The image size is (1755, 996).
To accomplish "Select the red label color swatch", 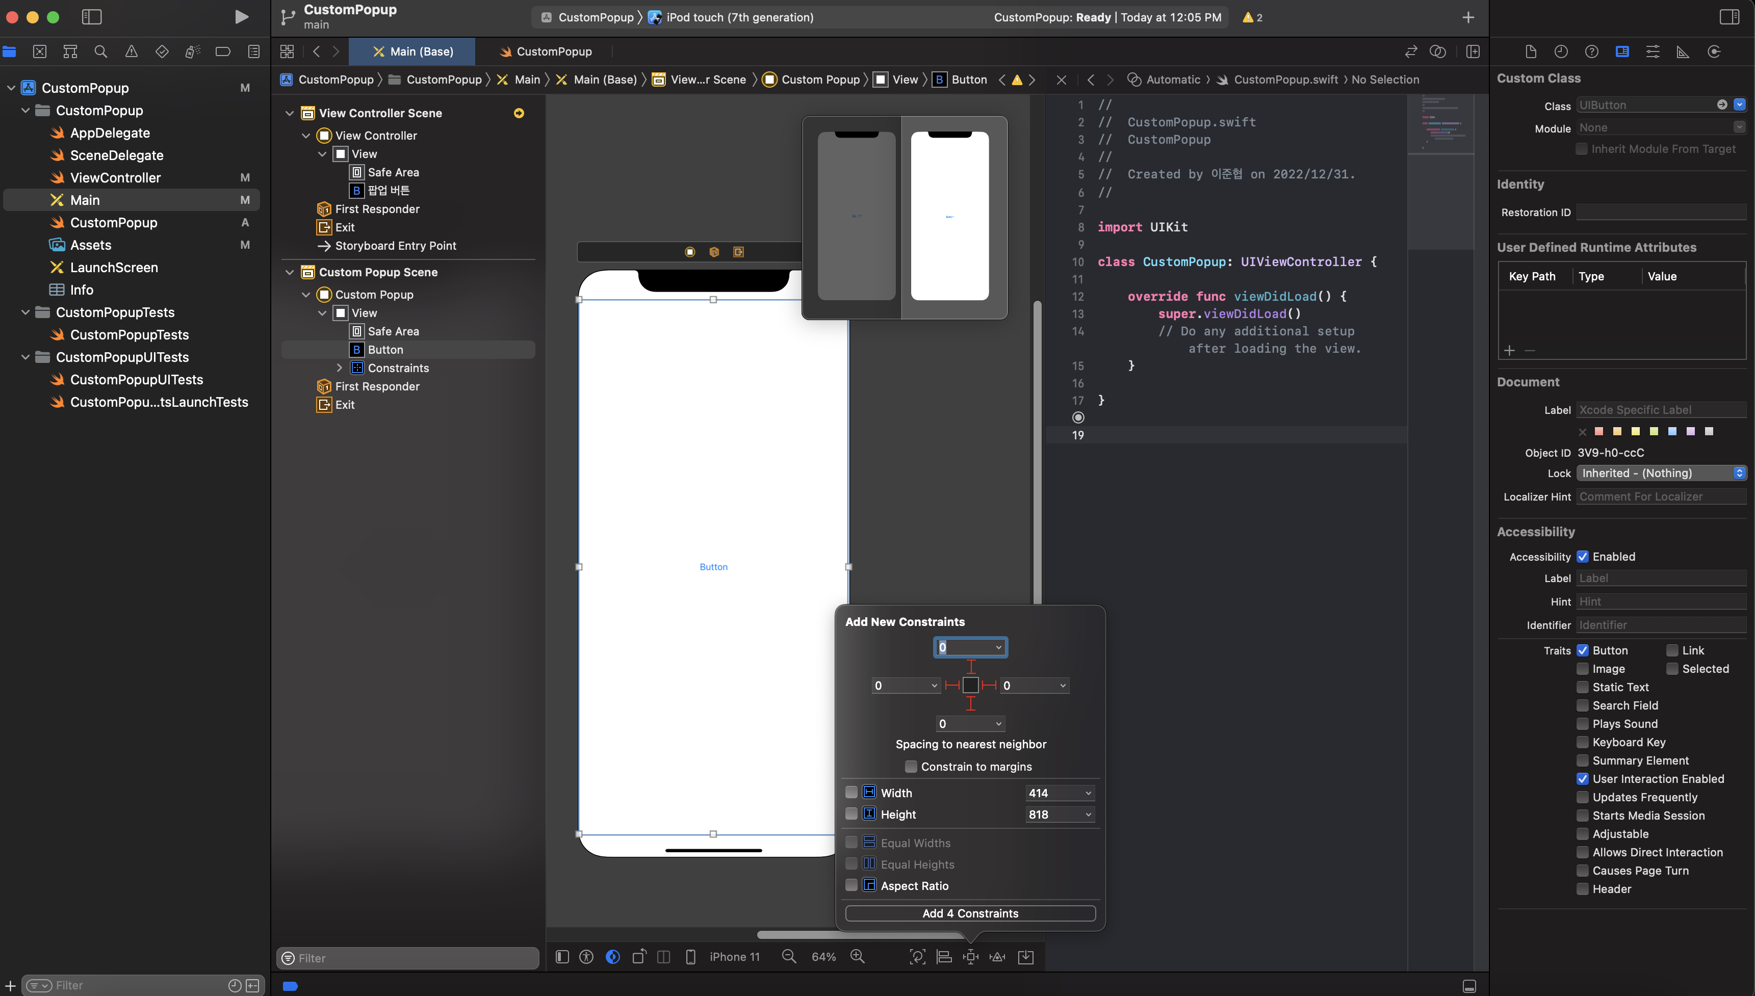I will [x=1599, y=431].
